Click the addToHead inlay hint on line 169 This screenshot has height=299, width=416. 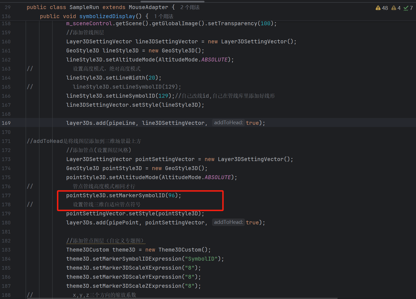(x=228, y=123)
